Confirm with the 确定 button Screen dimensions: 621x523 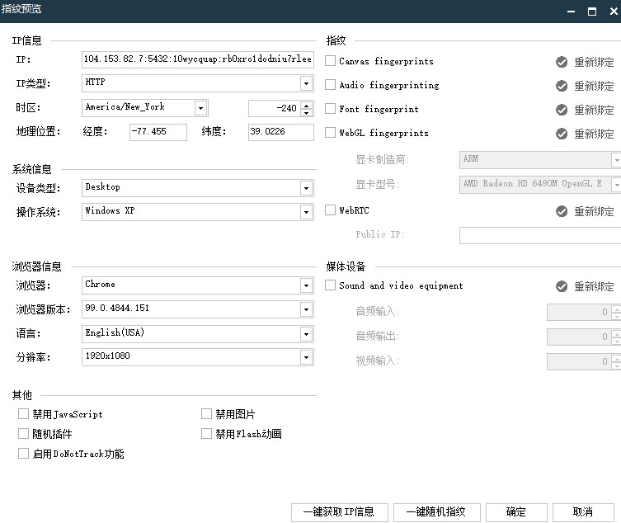point(516,512)
